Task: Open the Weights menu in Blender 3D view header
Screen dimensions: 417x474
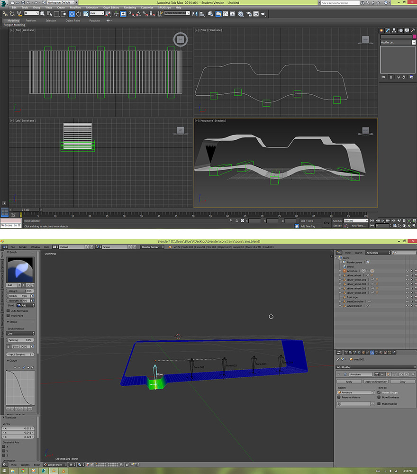Action: pyautogui.click(x=25, y=465)
